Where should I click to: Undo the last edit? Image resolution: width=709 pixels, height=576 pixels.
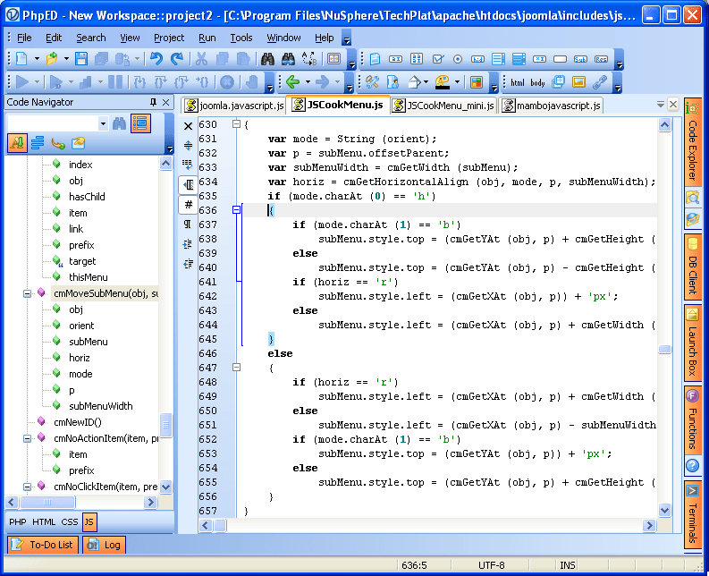pos(156,59)
